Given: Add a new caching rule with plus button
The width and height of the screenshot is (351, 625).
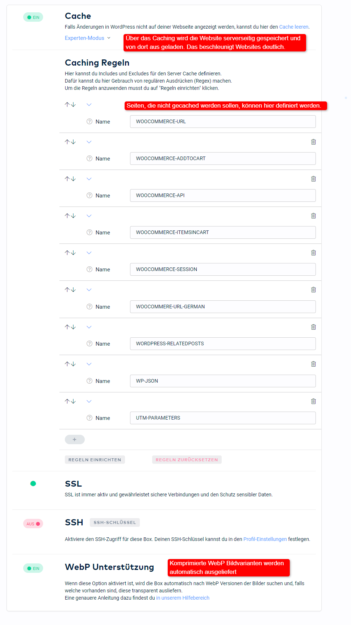Looking at the screenshot, I should [75, 439].
